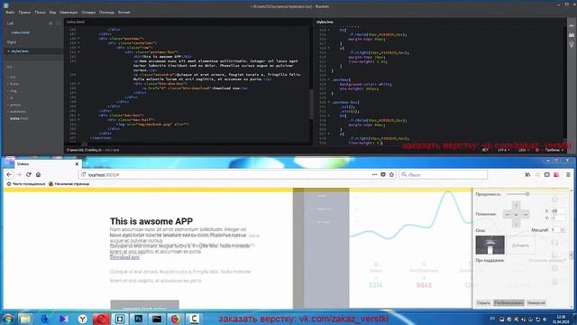Reload the localhost page in Firefox
Screen dimensions: 577x325
[x=29, y=174]
